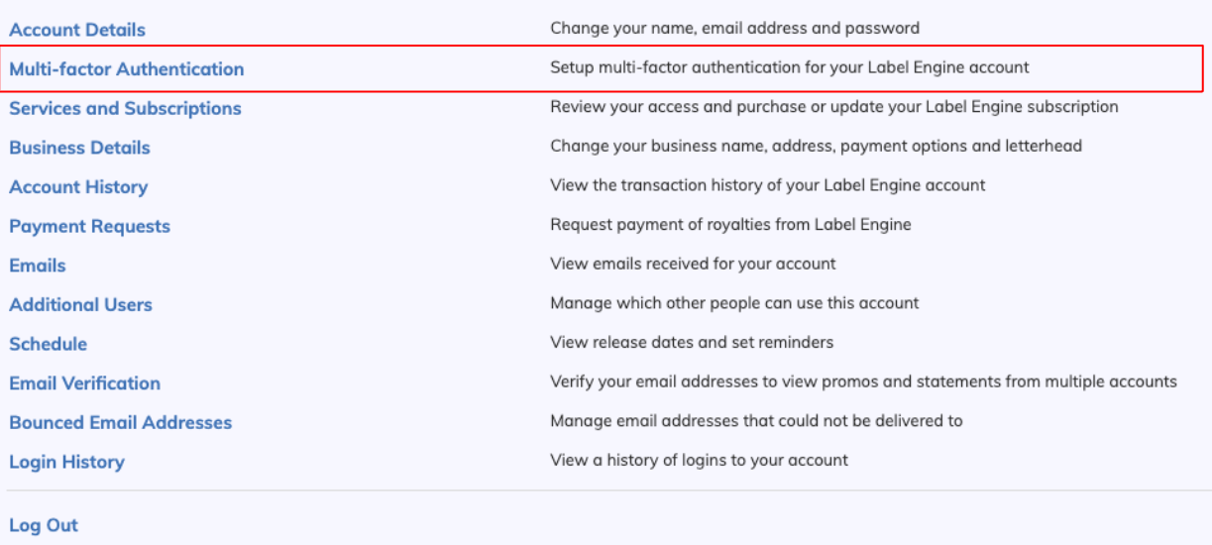This screenshot has width=1212, height=545.
Task: Open Bounced Email Addresses link
Action: coord(121,422)
